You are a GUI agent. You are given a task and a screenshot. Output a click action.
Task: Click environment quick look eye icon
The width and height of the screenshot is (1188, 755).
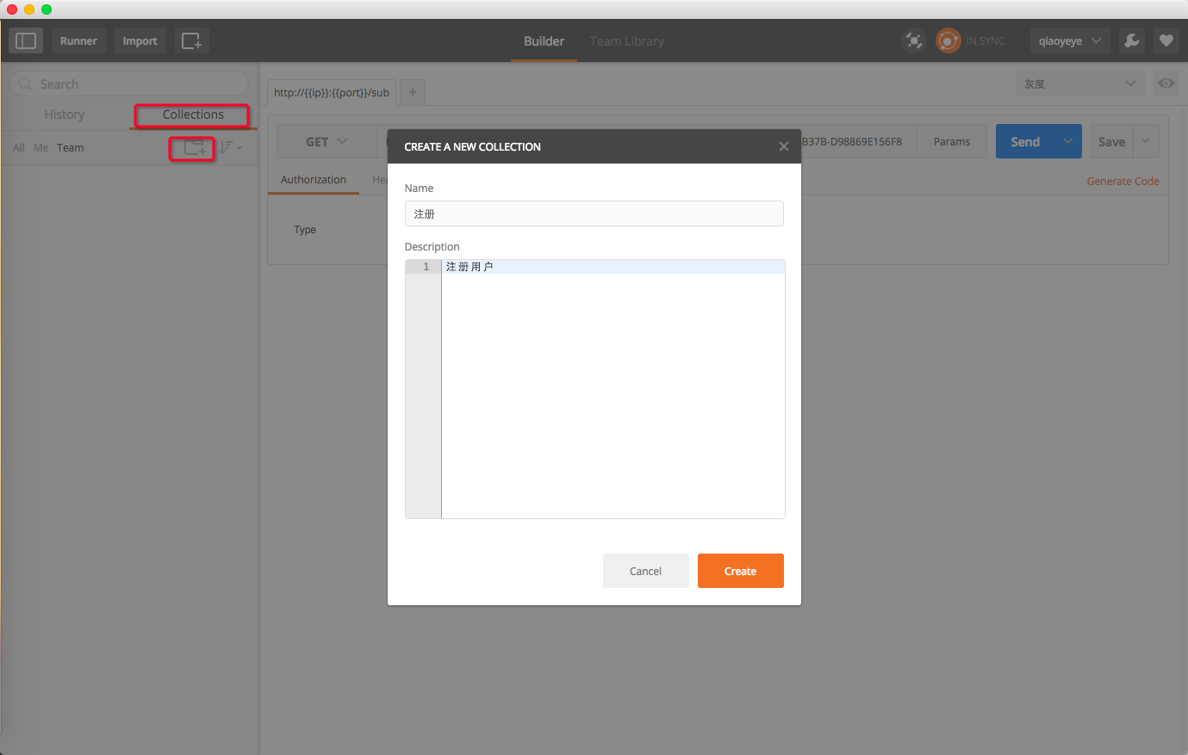click(x=1166, y=84)
